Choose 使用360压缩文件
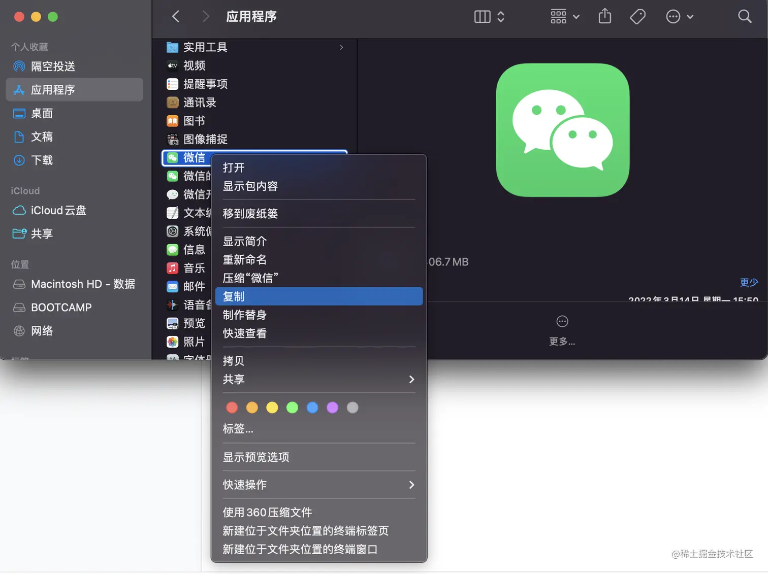 tap(319, 513)
